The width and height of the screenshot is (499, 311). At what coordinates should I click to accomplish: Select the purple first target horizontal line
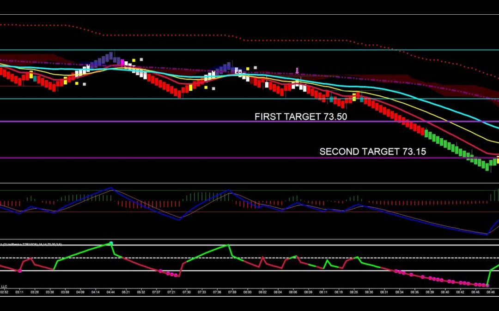click(139, 122)
